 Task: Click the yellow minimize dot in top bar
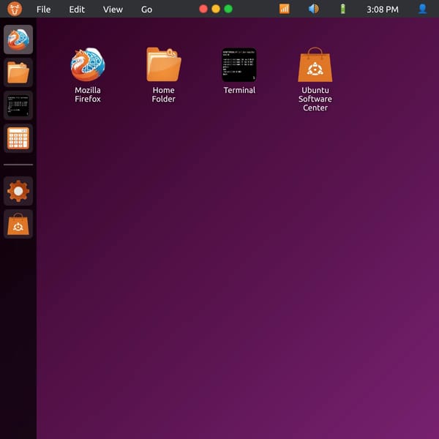[x=216, y=9]
